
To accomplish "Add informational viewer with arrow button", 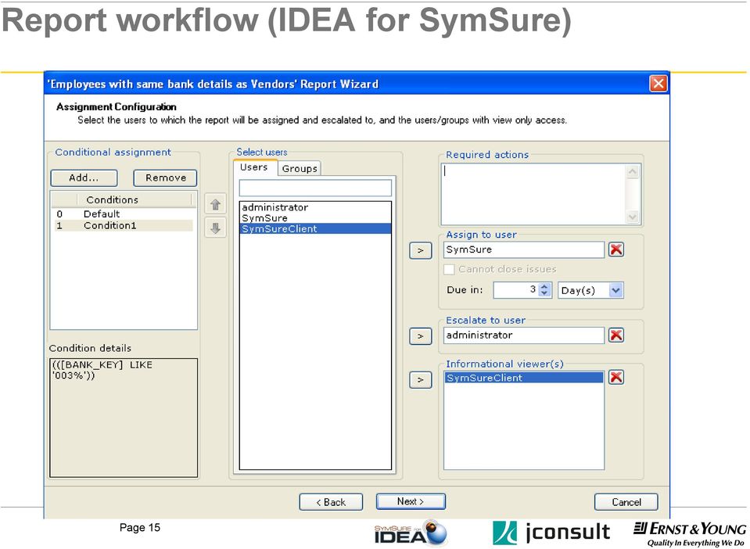I will (x=421, y=380).
